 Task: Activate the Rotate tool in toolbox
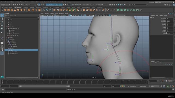[x=2, y=29]
